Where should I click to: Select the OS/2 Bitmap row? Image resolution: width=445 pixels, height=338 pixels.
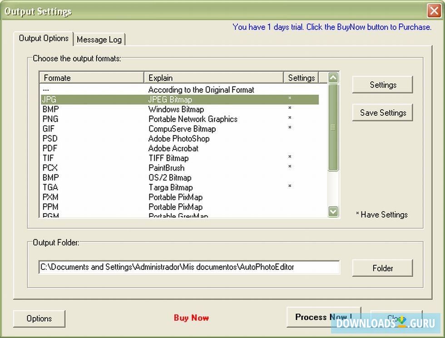coord(180,177)
